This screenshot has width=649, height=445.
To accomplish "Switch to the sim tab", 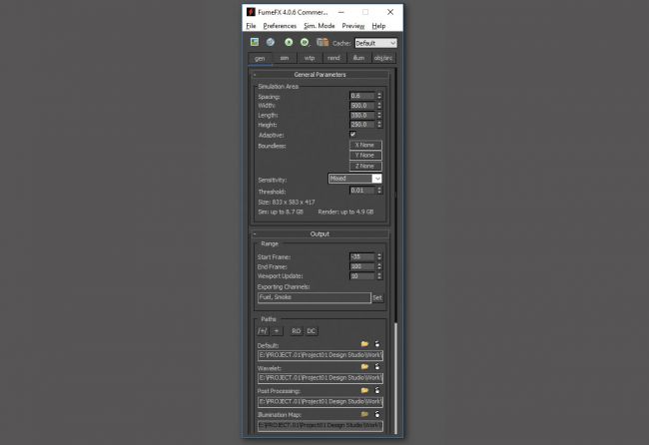I will click(x=285, y=58).
